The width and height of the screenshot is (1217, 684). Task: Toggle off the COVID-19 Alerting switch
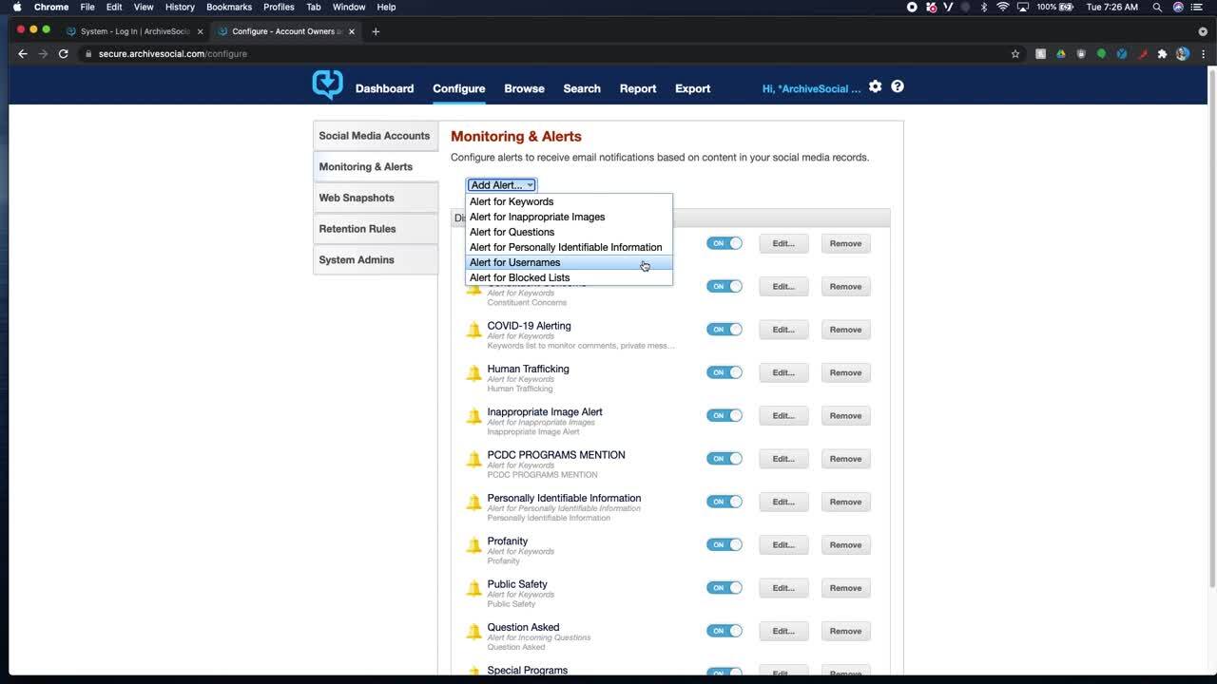click(x=724, y=330)
